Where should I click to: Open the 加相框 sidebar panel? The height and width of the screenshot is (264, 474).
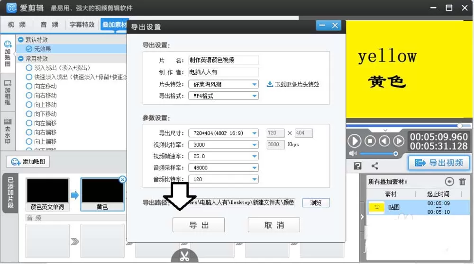[8, 93]
